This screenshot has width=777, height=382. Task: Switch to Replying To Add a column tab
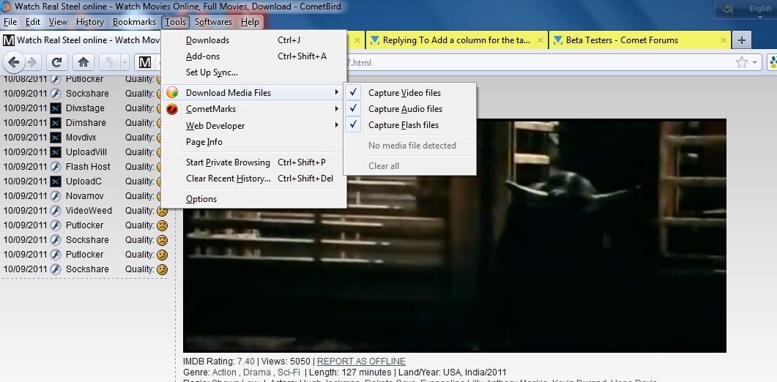coord(456,40)
